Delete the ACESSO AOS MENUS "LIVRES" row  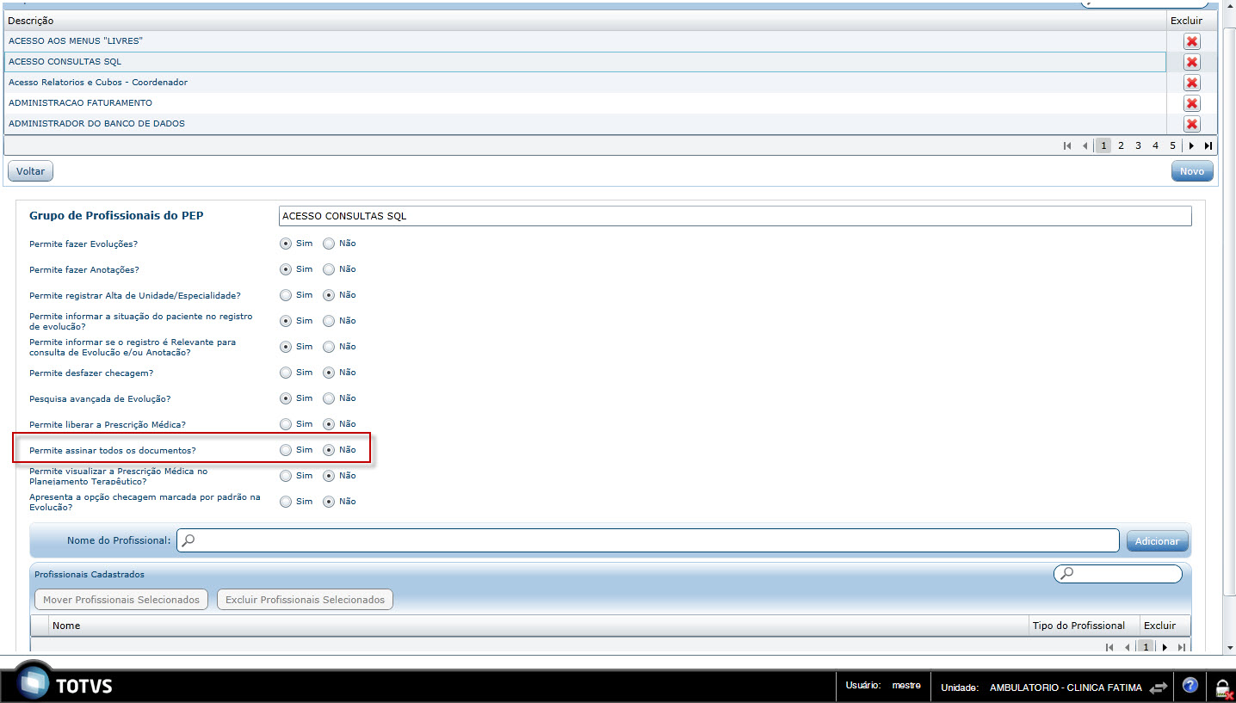click(1191, 41)
